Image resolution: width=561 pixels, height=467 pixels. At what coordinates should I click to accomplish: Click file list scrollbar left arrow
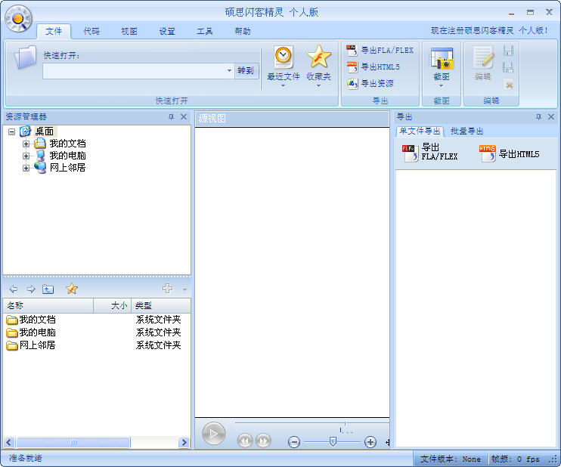click(x=9, y=442)
